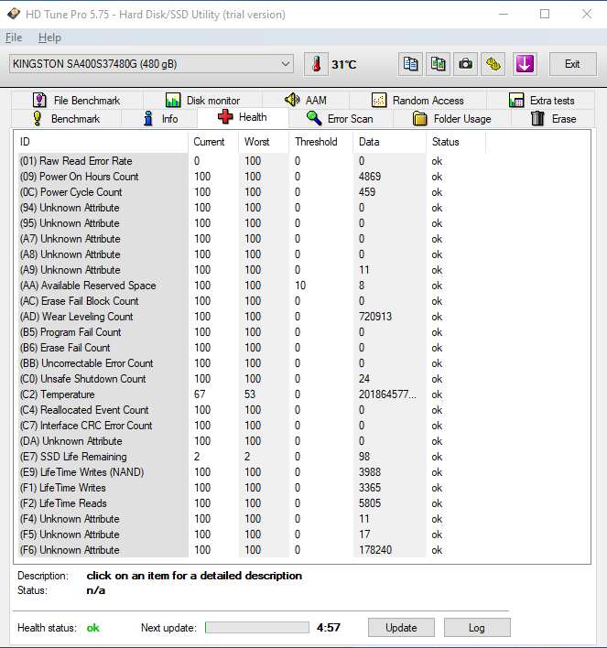The image size is (607, 648).
Task: Select the Health tab
Action: pos(243,117)
